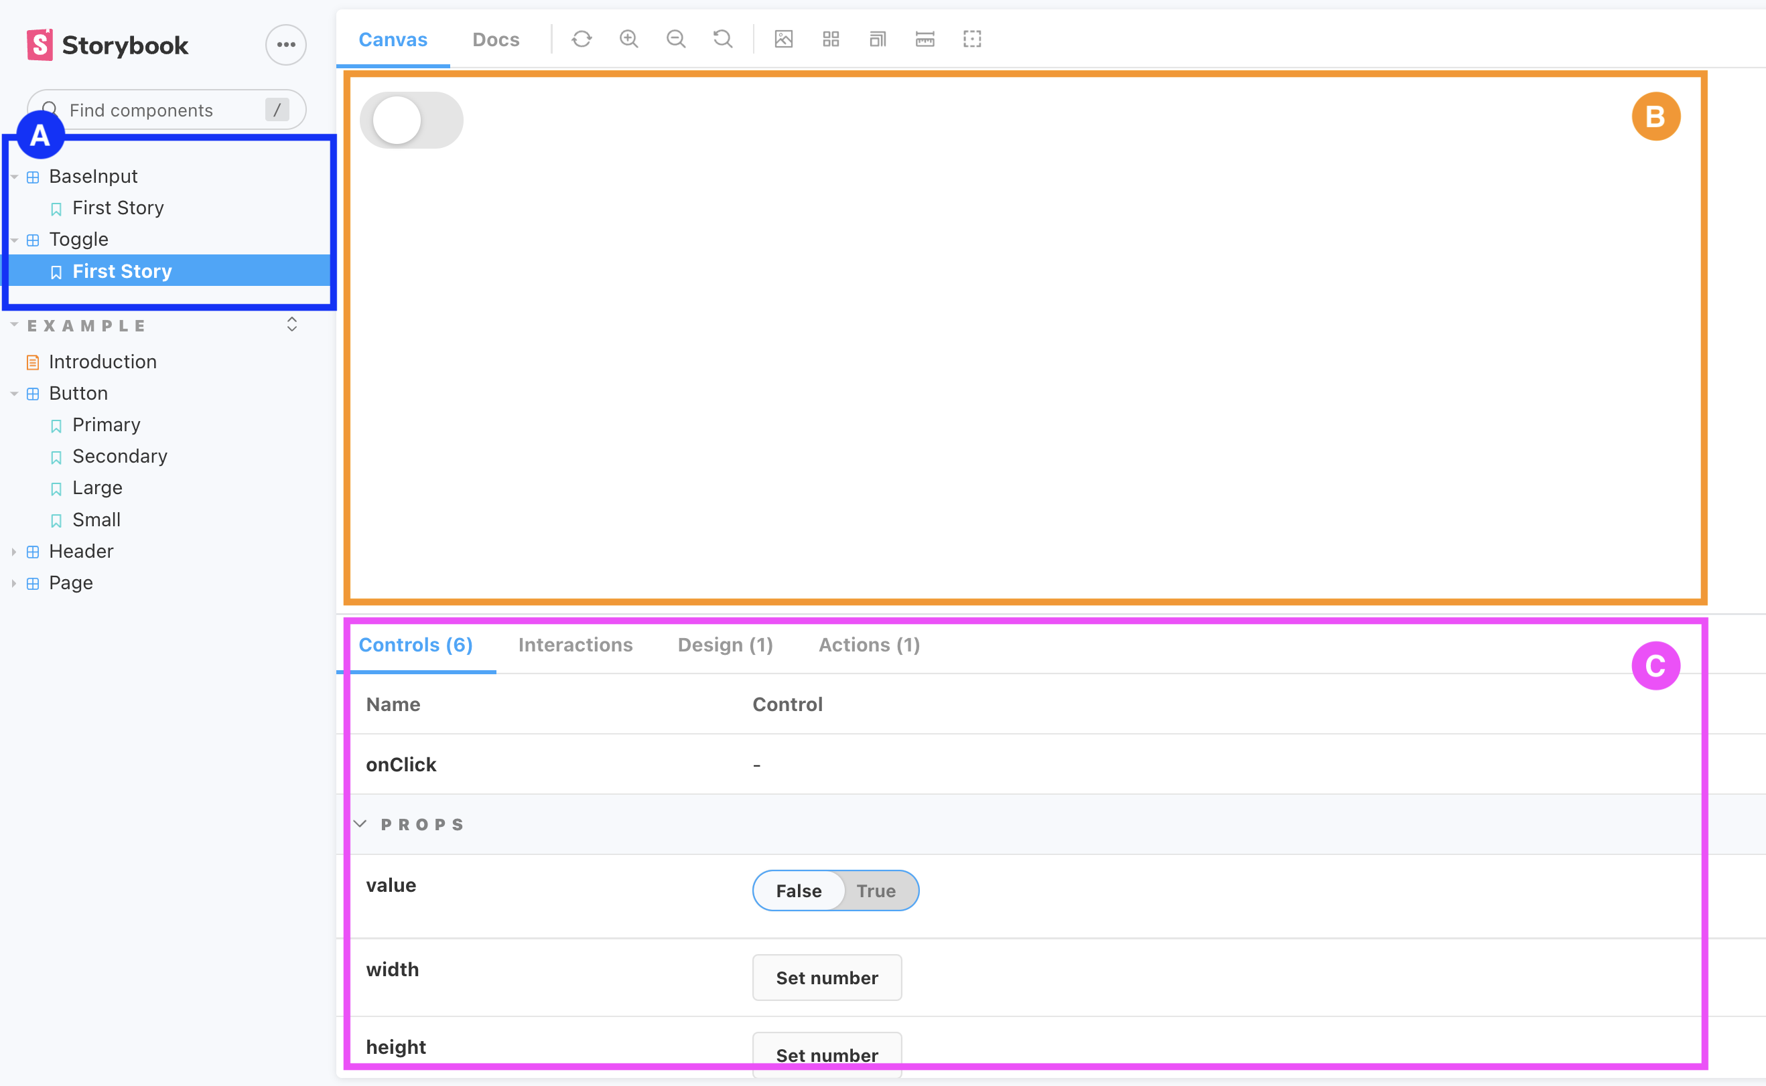Set value control to False
Screen dimensions: 1766x1086
tap(798, 890)
